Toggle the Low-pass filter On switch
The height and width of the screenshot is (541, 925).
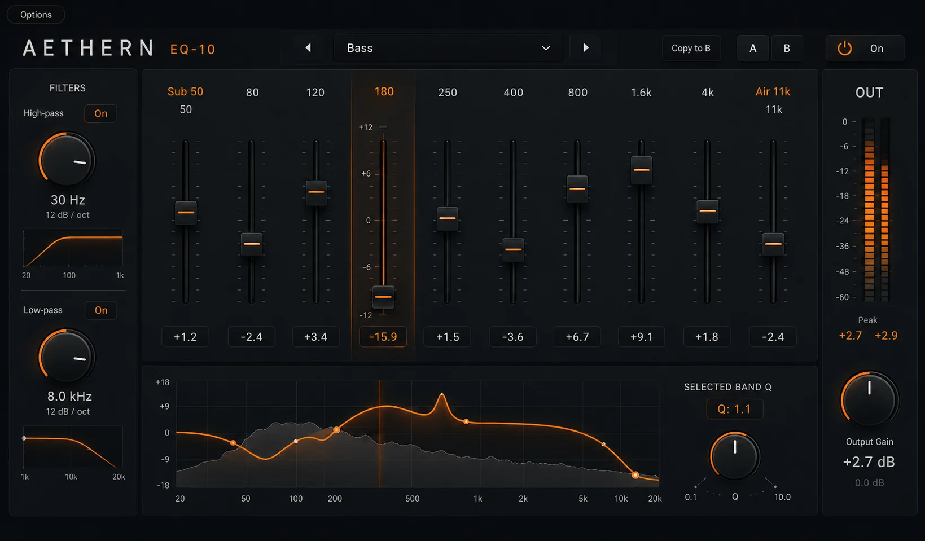click(100, 310)
